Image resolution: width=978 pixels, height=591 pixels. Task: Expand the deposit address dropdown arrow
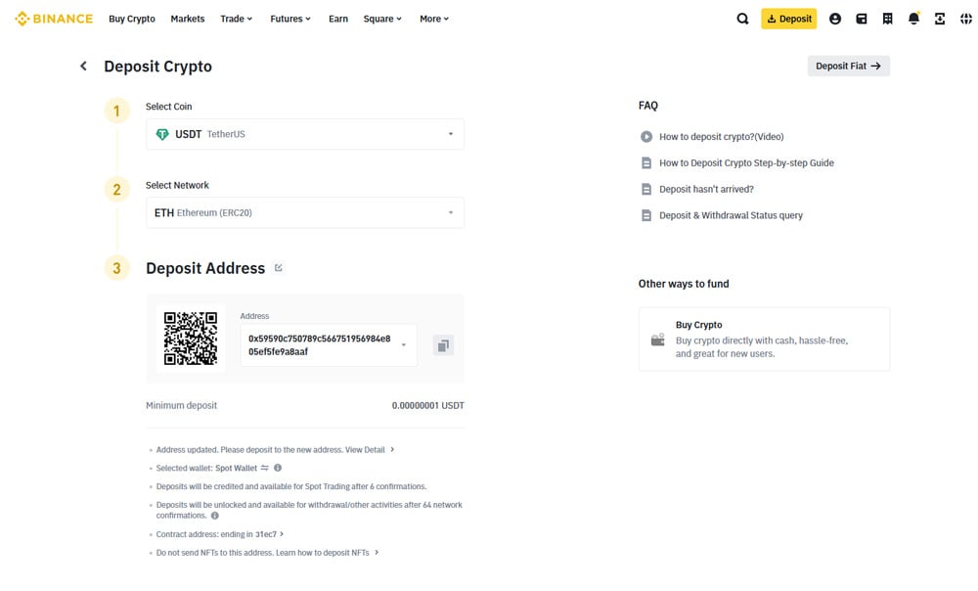(404, 345)
